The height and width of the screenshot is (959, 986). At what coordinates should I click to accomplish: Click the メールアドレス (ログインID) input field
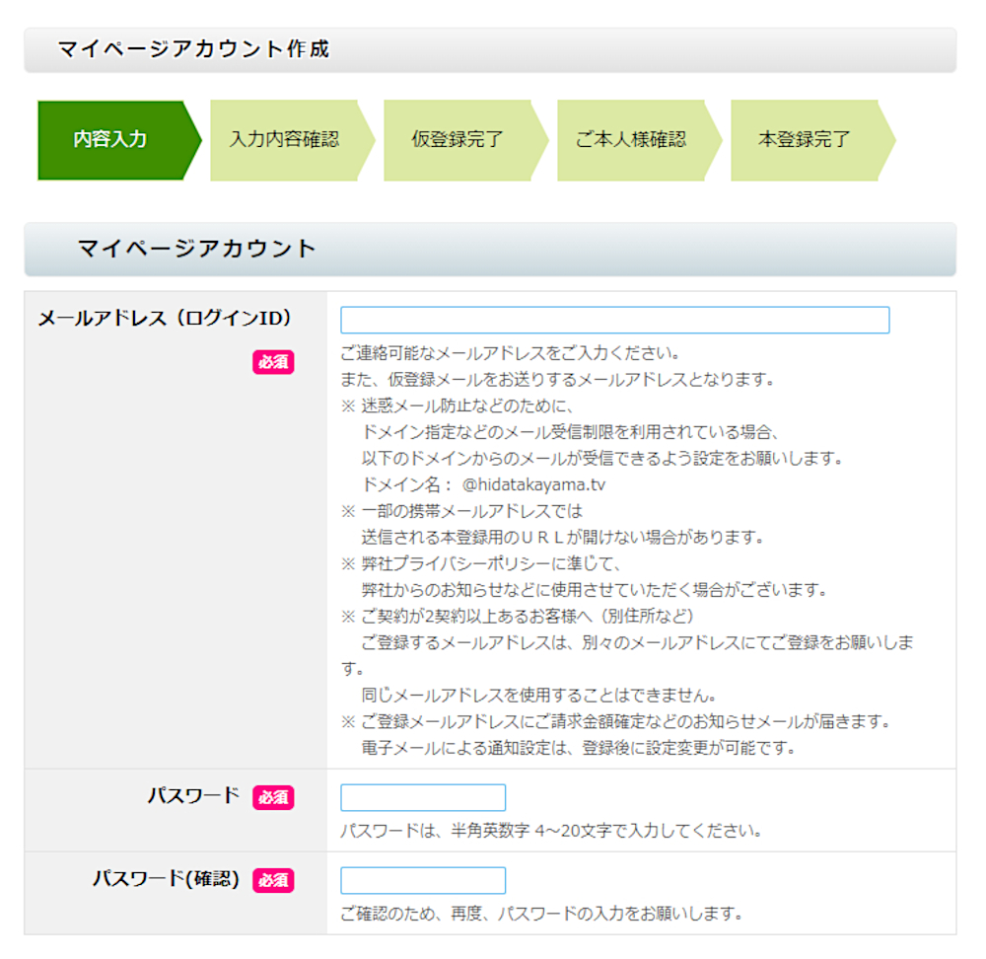(614, 321)
